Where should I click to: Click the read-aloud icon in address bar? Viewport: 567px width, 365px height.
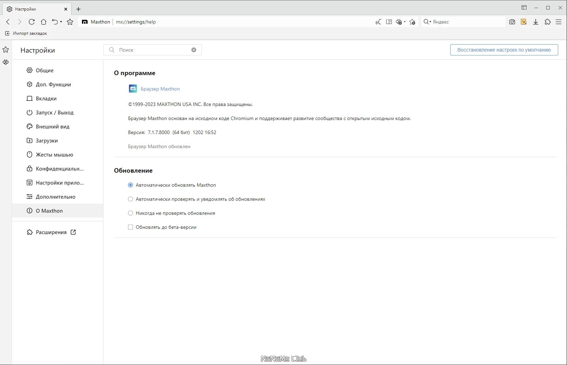coord(378,22)
